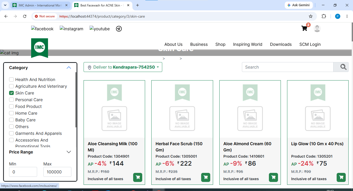The width and height of the screenshot is (353, 191).
Task: Uncheck the Skin Care category checkbox
Action: click(x=11, y=93)
